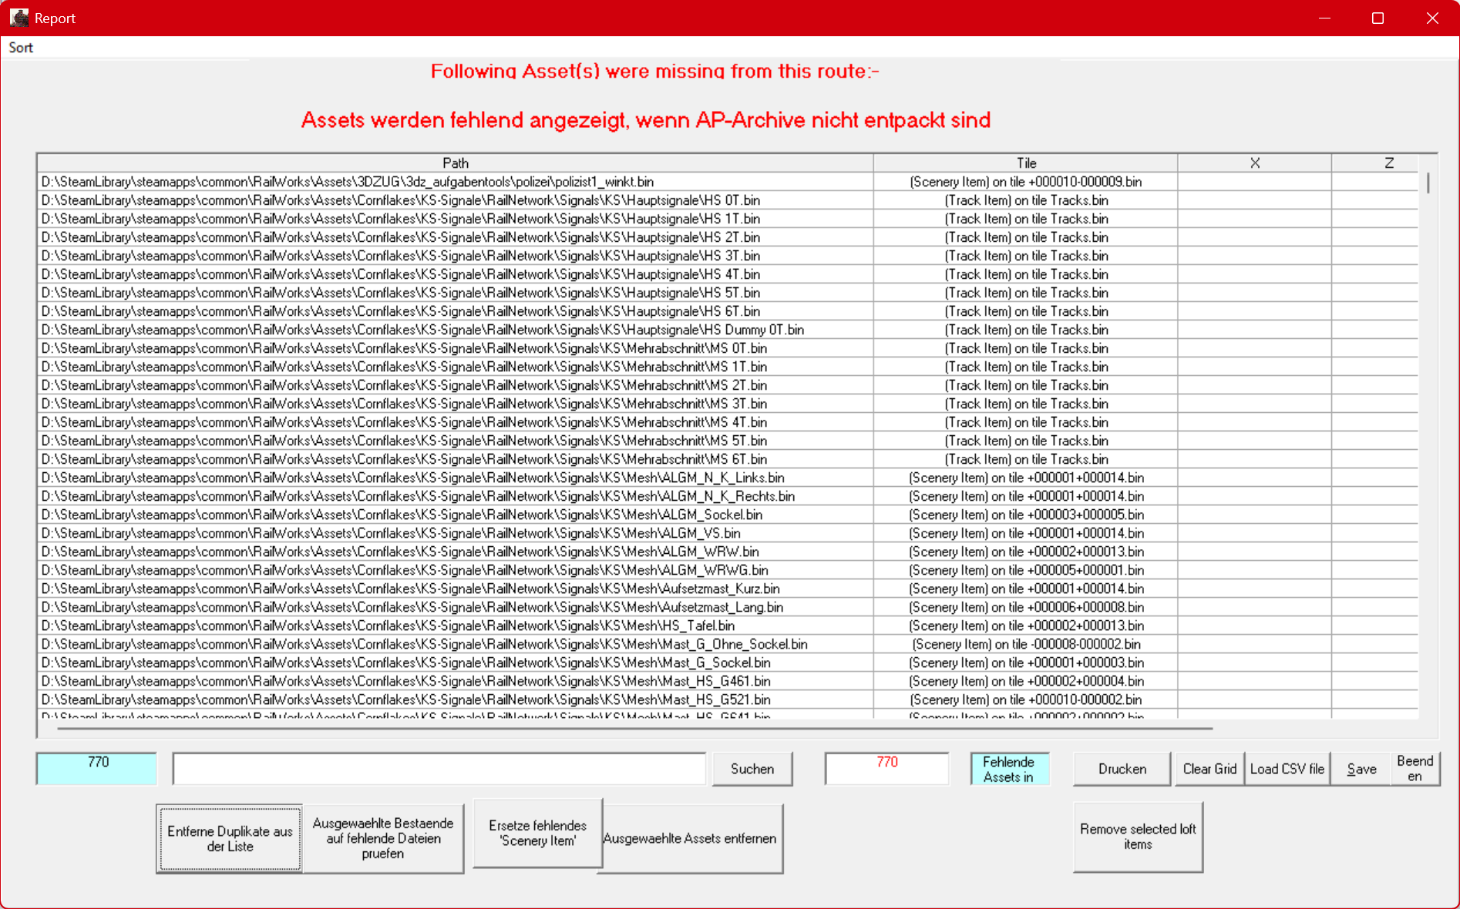Select the Mehrabschnitt\MS 1T.bin row
1460x909 pixels.
[x=456, y=367]
